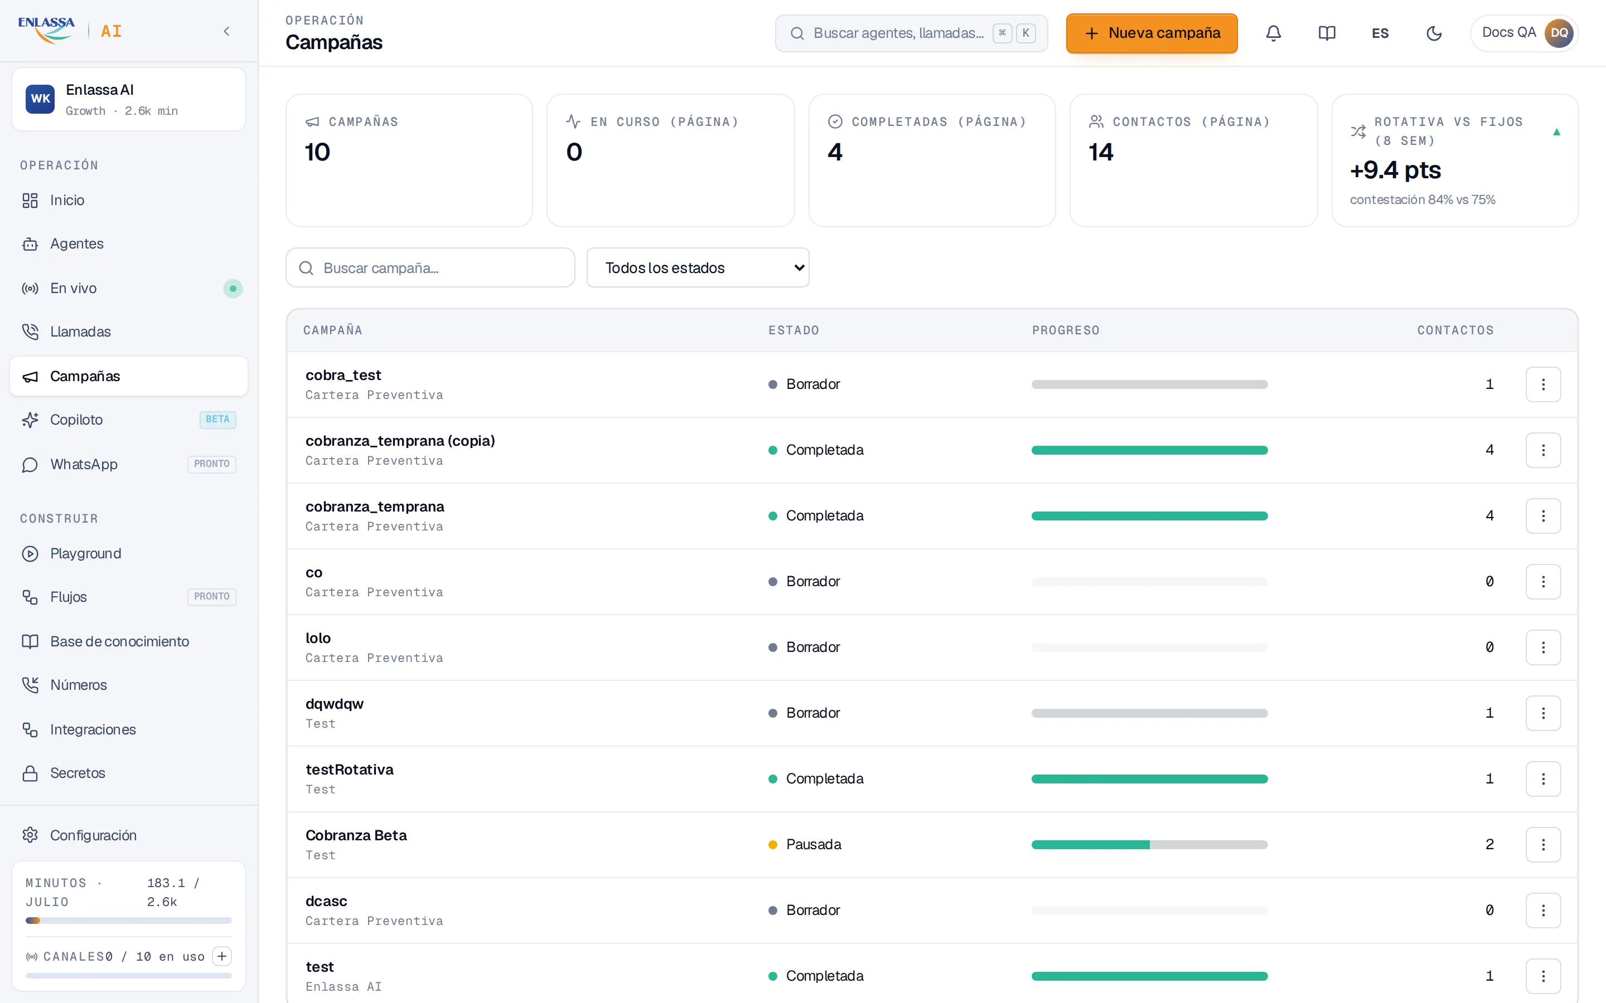Add channels with the plus button

pyautogui.click(x=221, y=956)
